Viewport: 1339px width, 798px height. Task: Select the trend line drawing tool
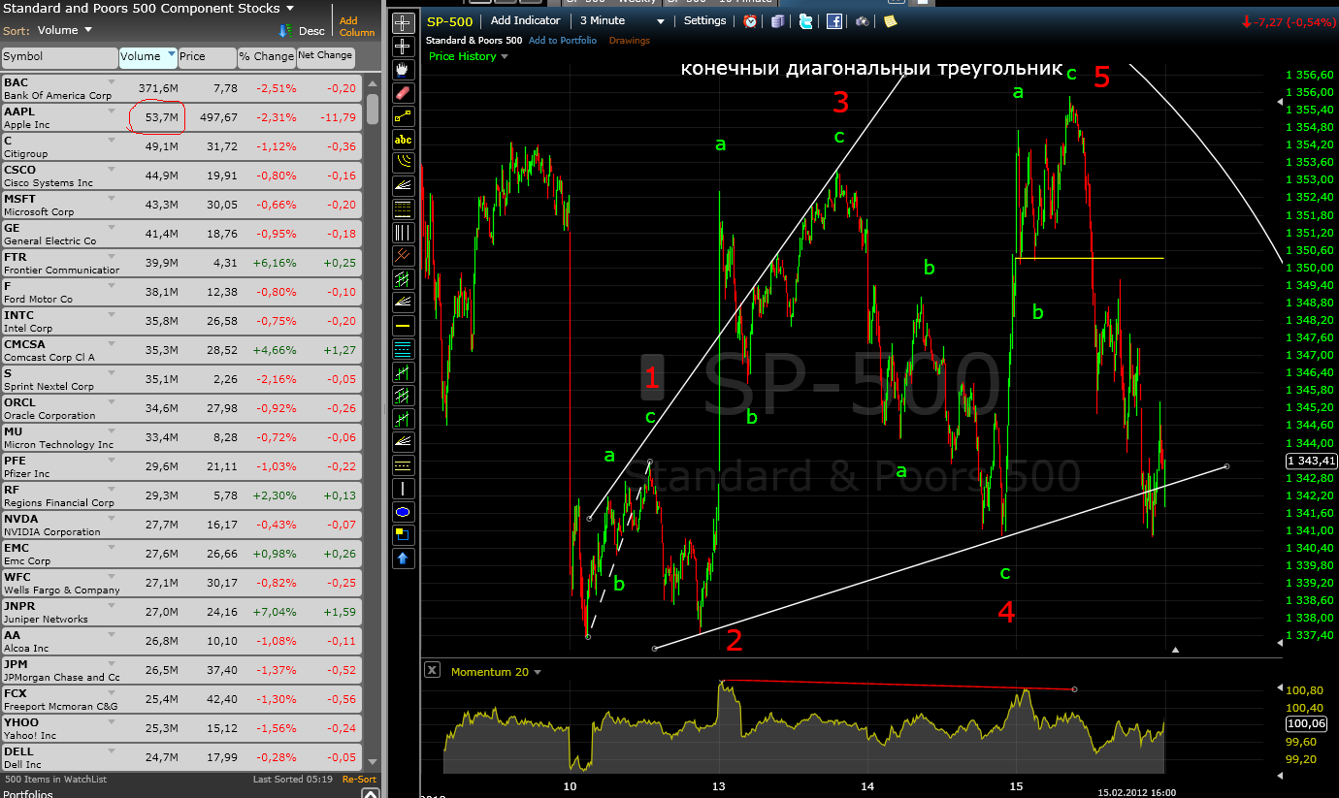[x=404, y=115]
